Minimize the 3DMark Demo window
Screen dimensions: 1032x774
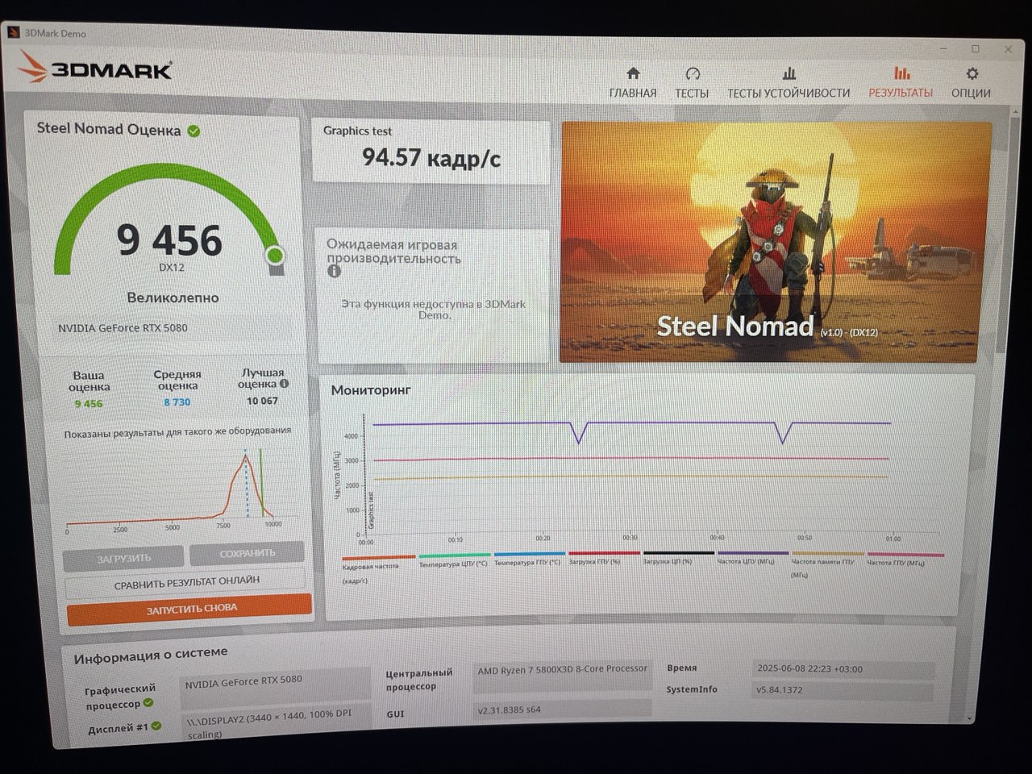tap(943, 48)
